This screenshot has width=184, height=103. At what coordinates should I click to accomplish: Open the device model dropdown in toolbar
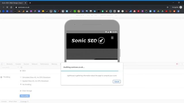[80, 15]
